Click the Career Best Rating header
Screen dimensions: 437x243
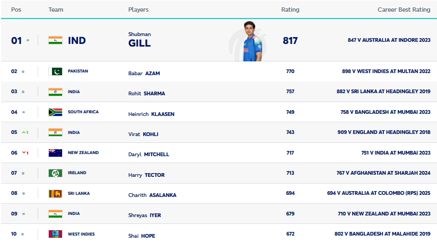[404, 10]
